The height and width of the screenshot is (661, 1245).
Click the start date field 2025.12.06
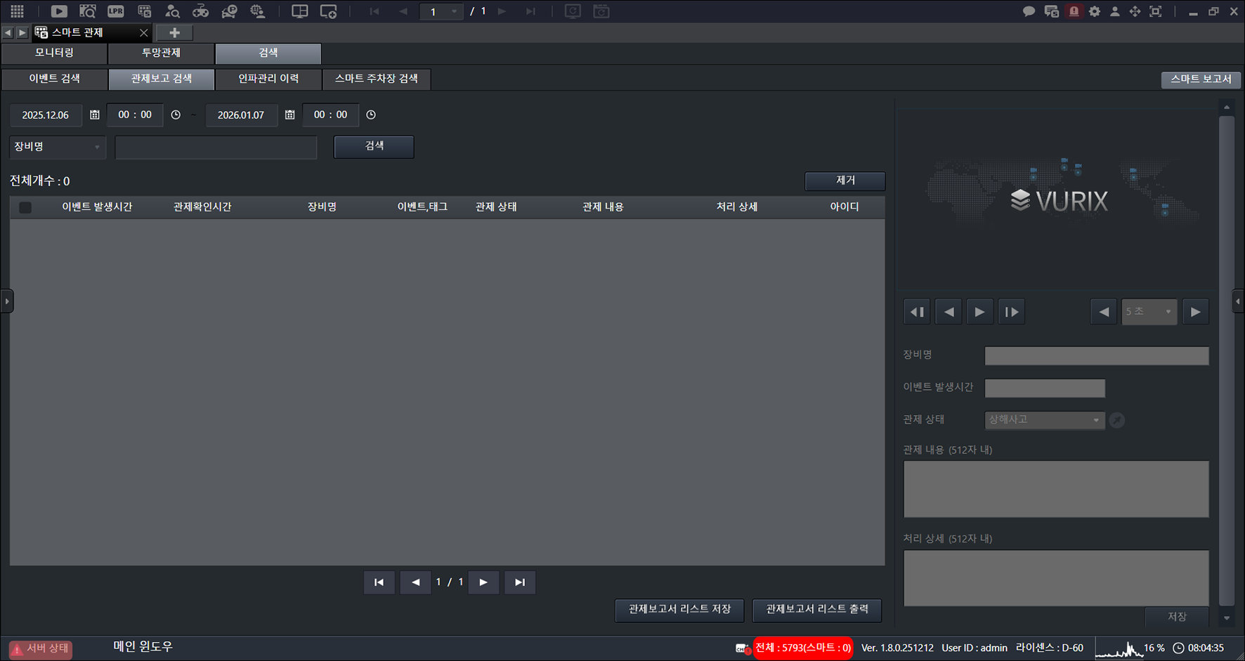click(x=46, y=115)
